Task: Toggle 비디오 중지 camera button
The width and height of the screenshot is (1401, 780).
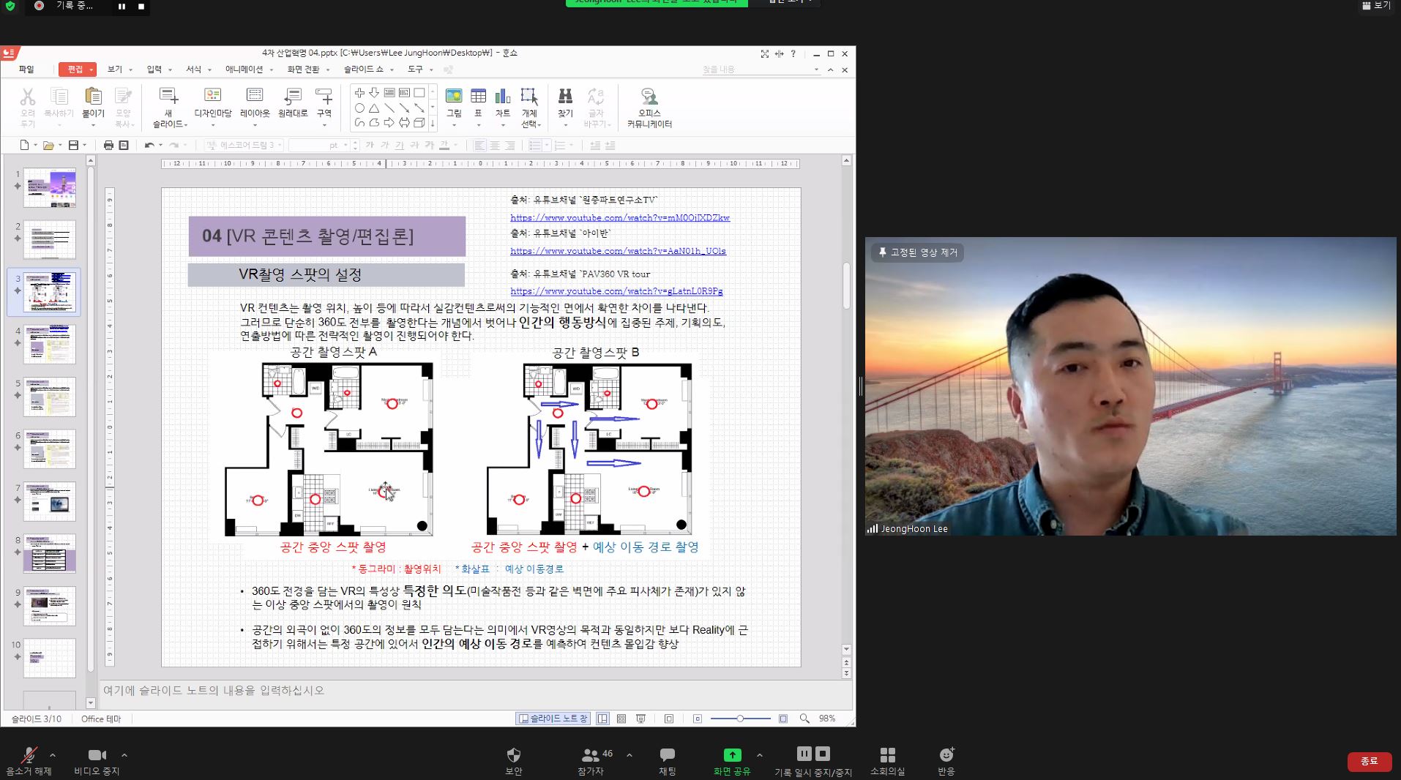Action: click(x=97, y=755)
